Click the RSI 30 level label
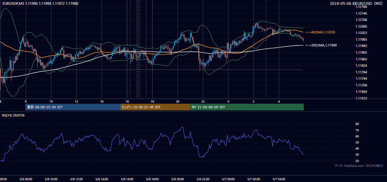This screenshot has height=182, width=387. tap(357, 155)
